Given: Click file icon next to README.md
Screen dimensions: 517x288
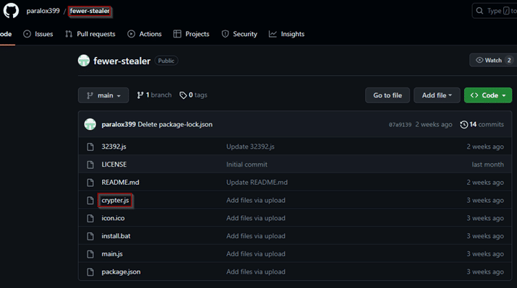Looking at the screenshot, I should pyautogui.click(x=90, y=183).
